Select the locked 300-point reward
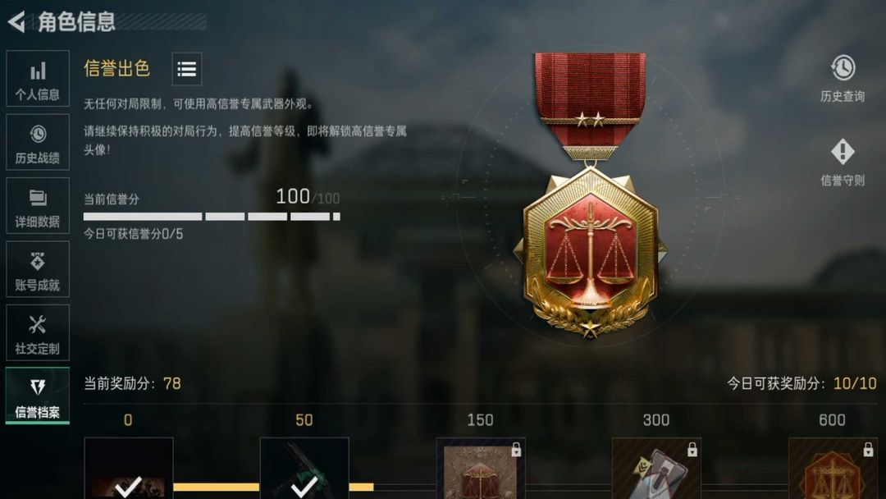Image resolution: width=886 pixels, height=499 pixels. [x=656, y=468]
